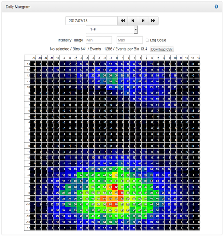The width and height of the screenshot is (224, 237).
Task: Enable the Log Scale checkbox
Action: pos(147,40)
